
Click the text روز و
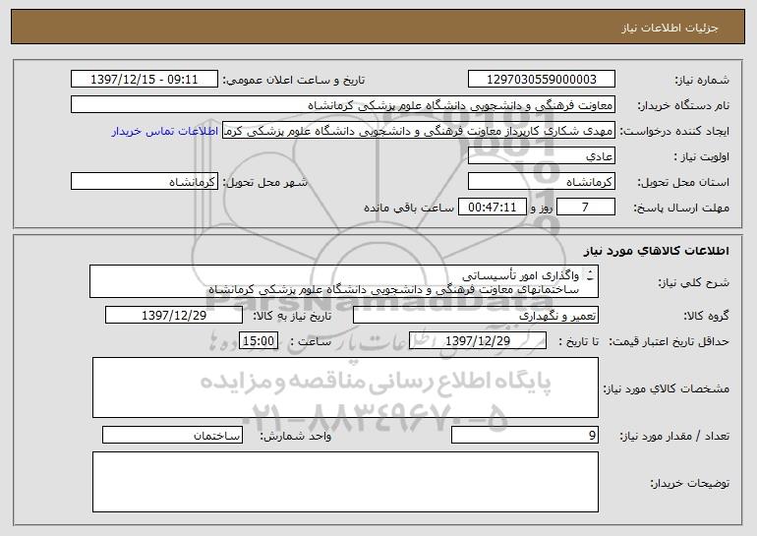[x=541, y=208]
